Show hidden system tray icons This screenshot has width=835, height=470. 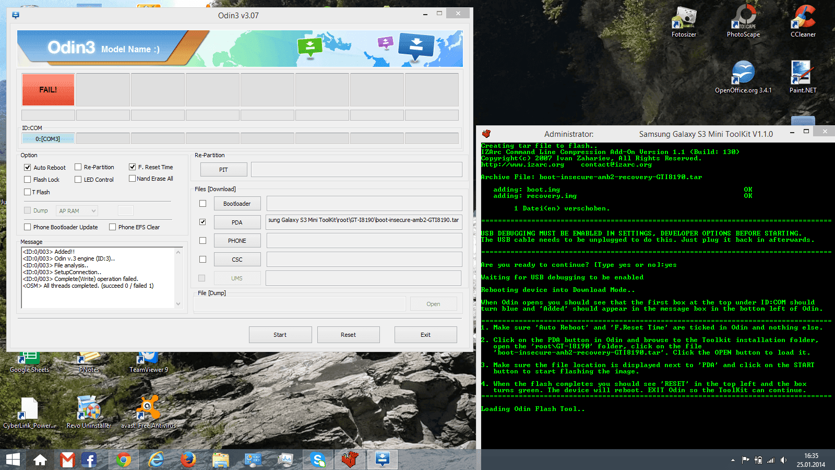click(733, 460)
